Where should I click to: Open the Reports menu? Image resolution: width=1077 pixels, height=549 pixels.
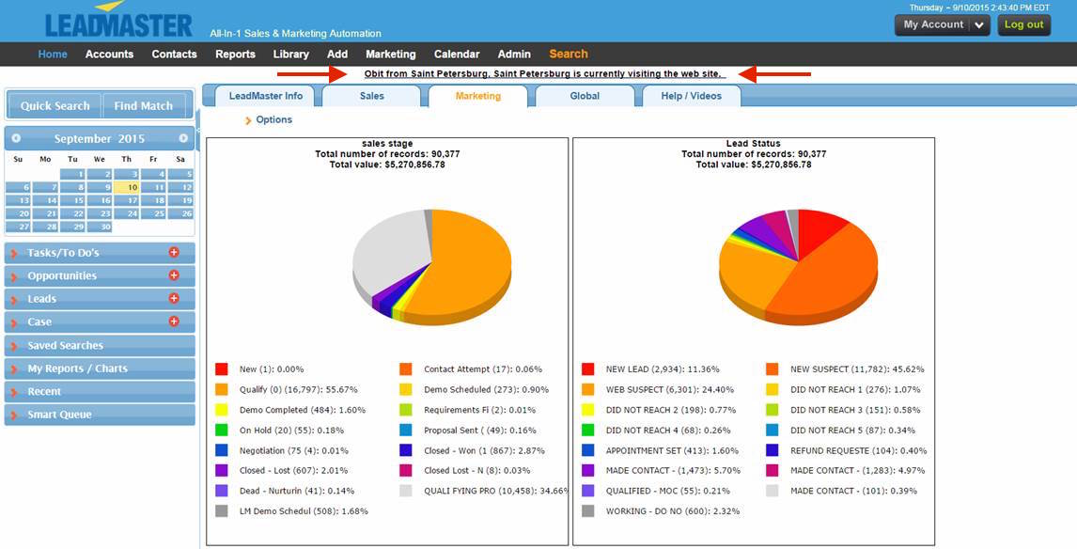[x=235, y=55]
